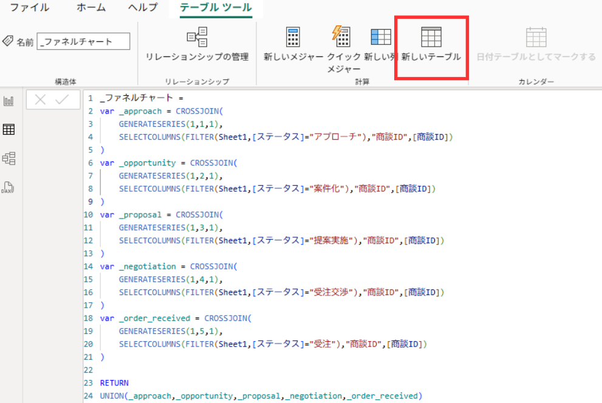Viewport: 602px width, 403px height.
Task: Click line 1 text _ファネルチャート =
Action: tap(142, 98)
